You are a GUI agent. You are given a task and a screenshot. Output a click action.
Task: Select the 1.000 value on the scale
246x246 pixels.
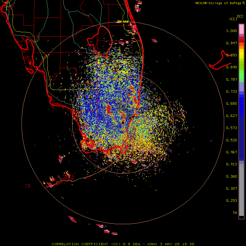[x=232, y=31]
